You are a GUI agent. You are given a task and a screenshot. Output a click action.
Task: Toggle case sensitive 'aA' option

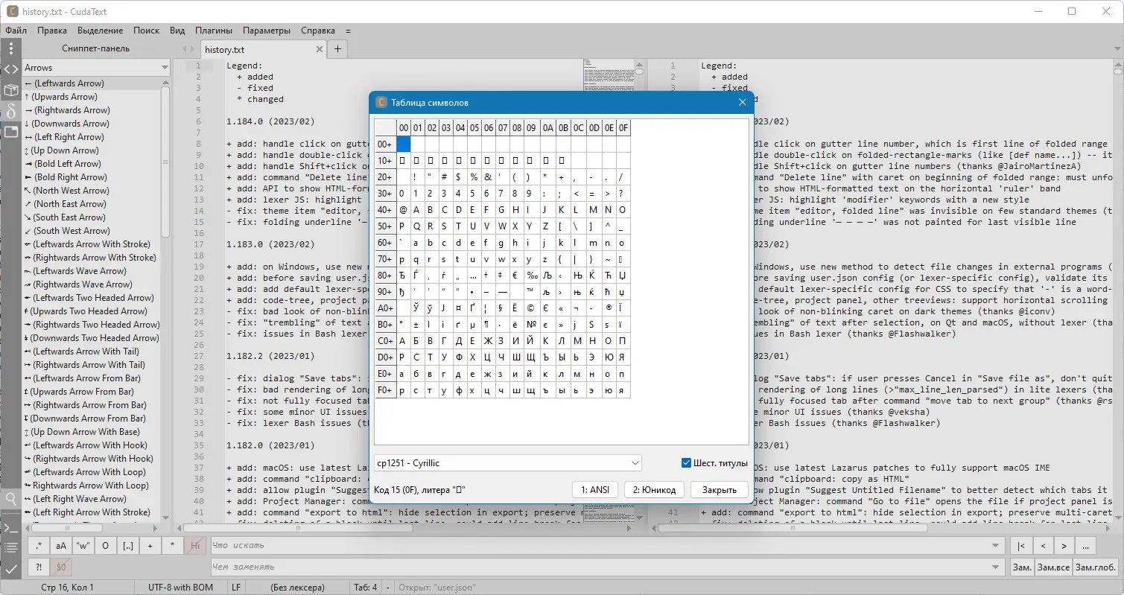coord(61,546)
